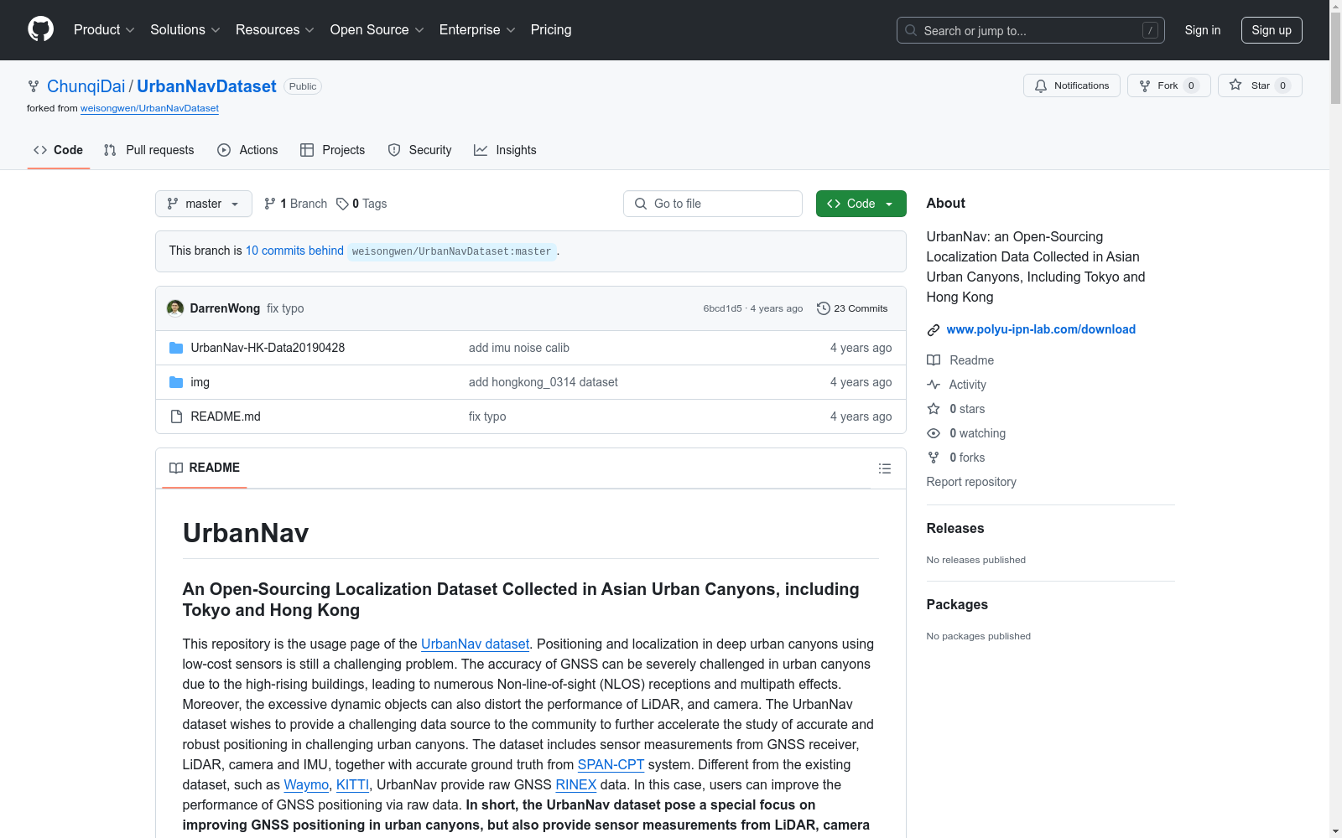The image size is (1342, 838).
Task: Expand the Resources menu
Action: point(275,29)
